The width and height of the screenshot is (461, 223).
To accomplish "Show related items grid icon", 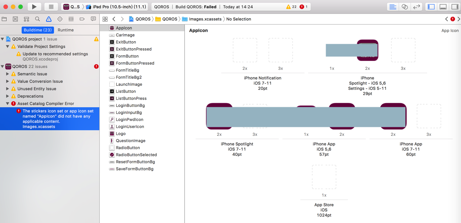I will 105,19.
